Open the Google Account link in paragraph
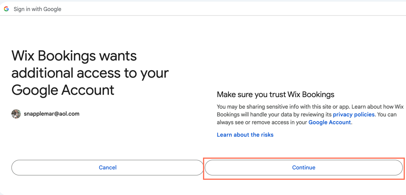Screen dimensions: 406x195 click(329, 122)
